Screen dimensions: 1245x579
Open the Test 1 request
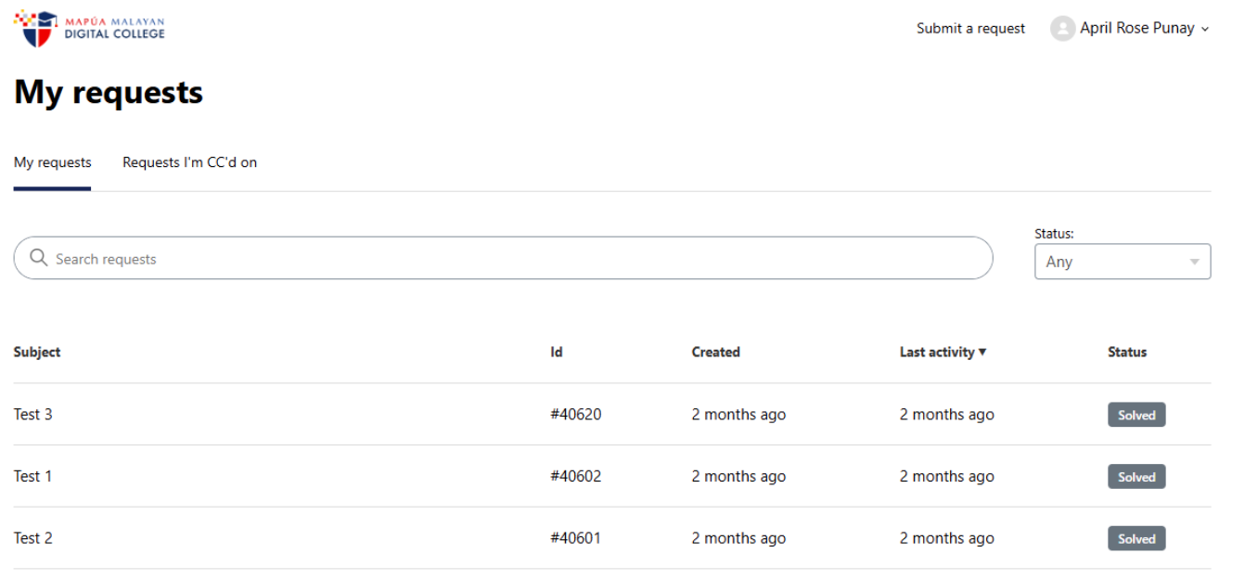click(33, 477)
